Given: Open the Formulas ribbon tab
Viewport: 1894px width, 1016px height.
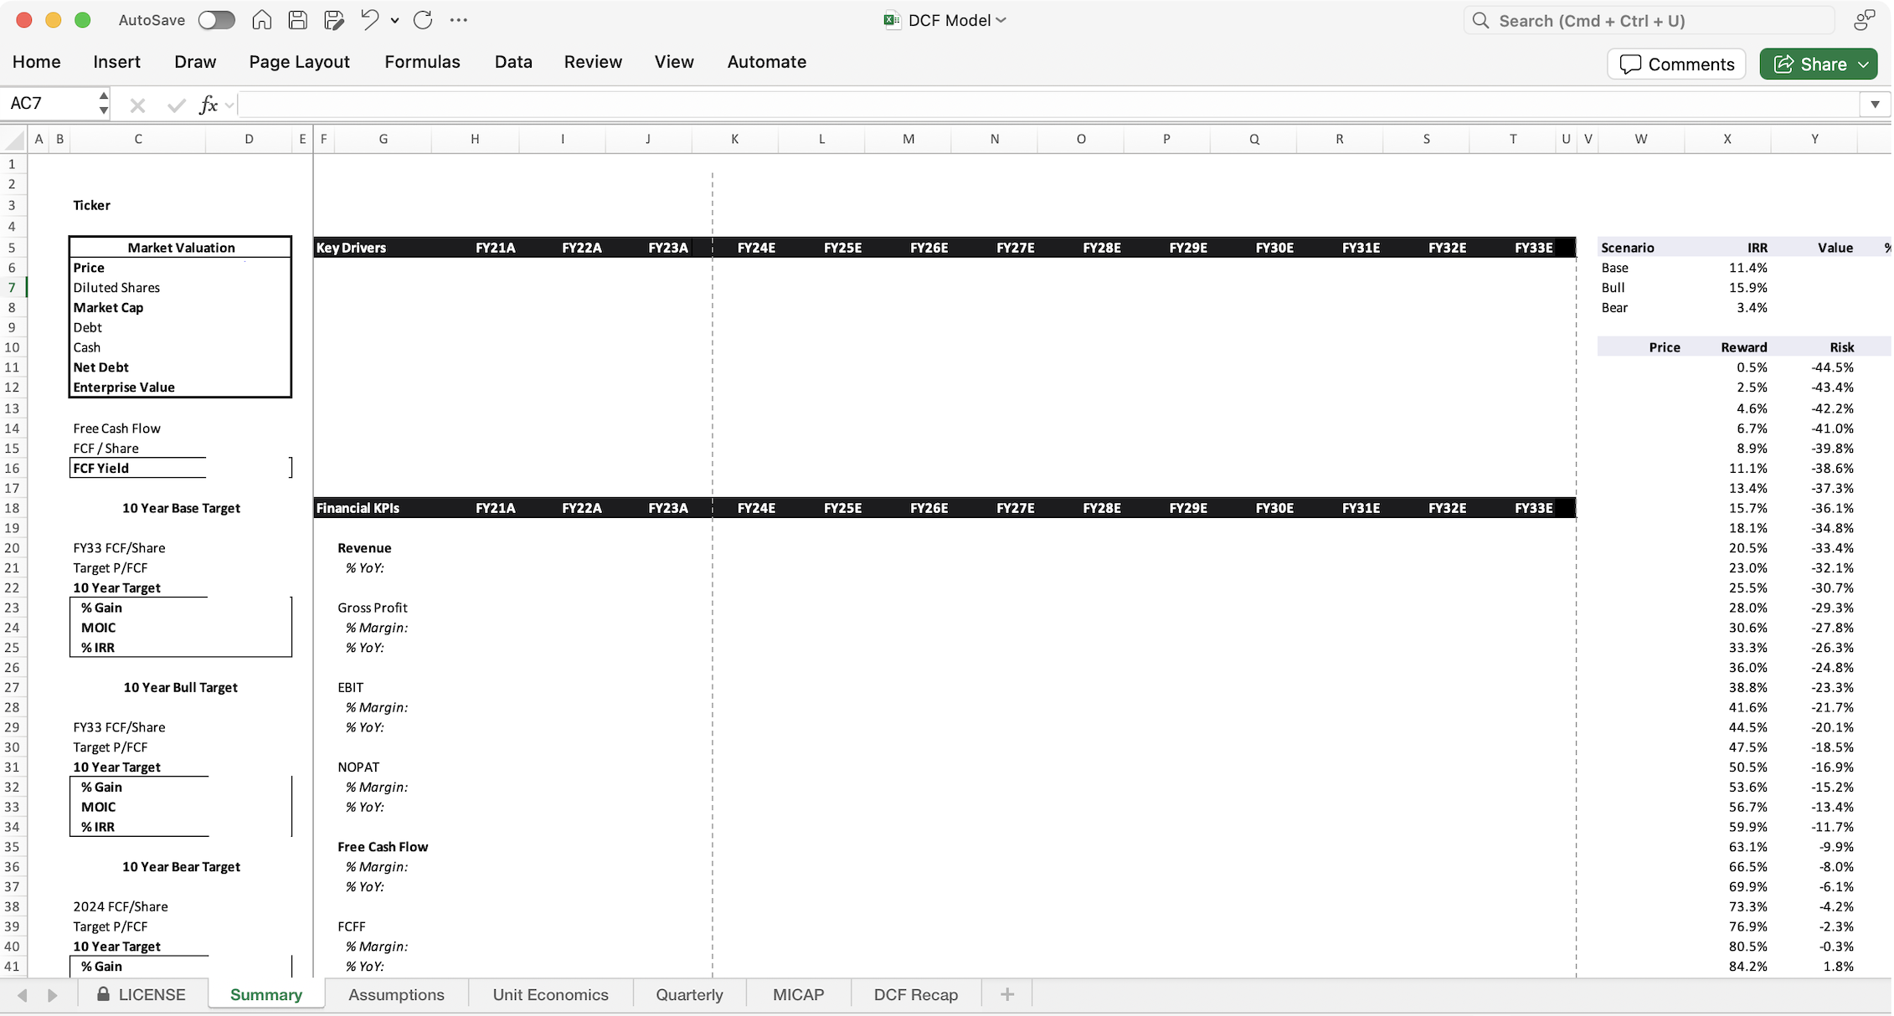Looking at the screenshot, I should pos(422,62).
